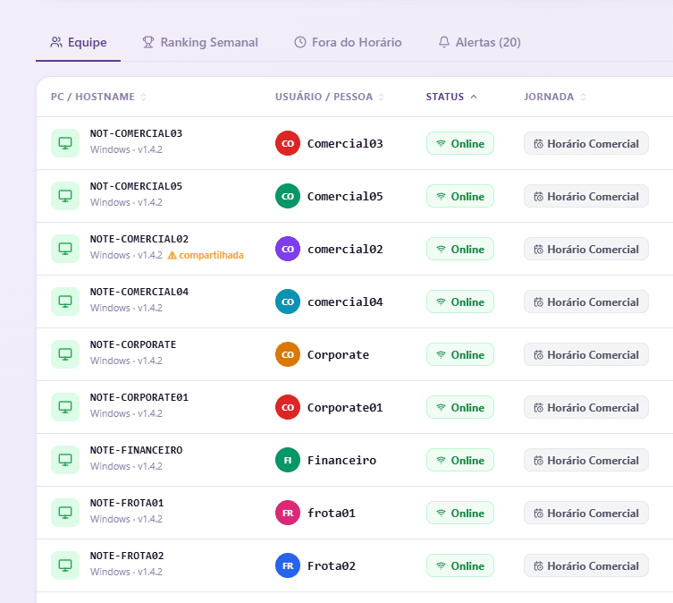The height and width of the screenshot is (603, 673).
Task: Open Horário Comercial badge for Comercial05
Action: click(586, 196)
